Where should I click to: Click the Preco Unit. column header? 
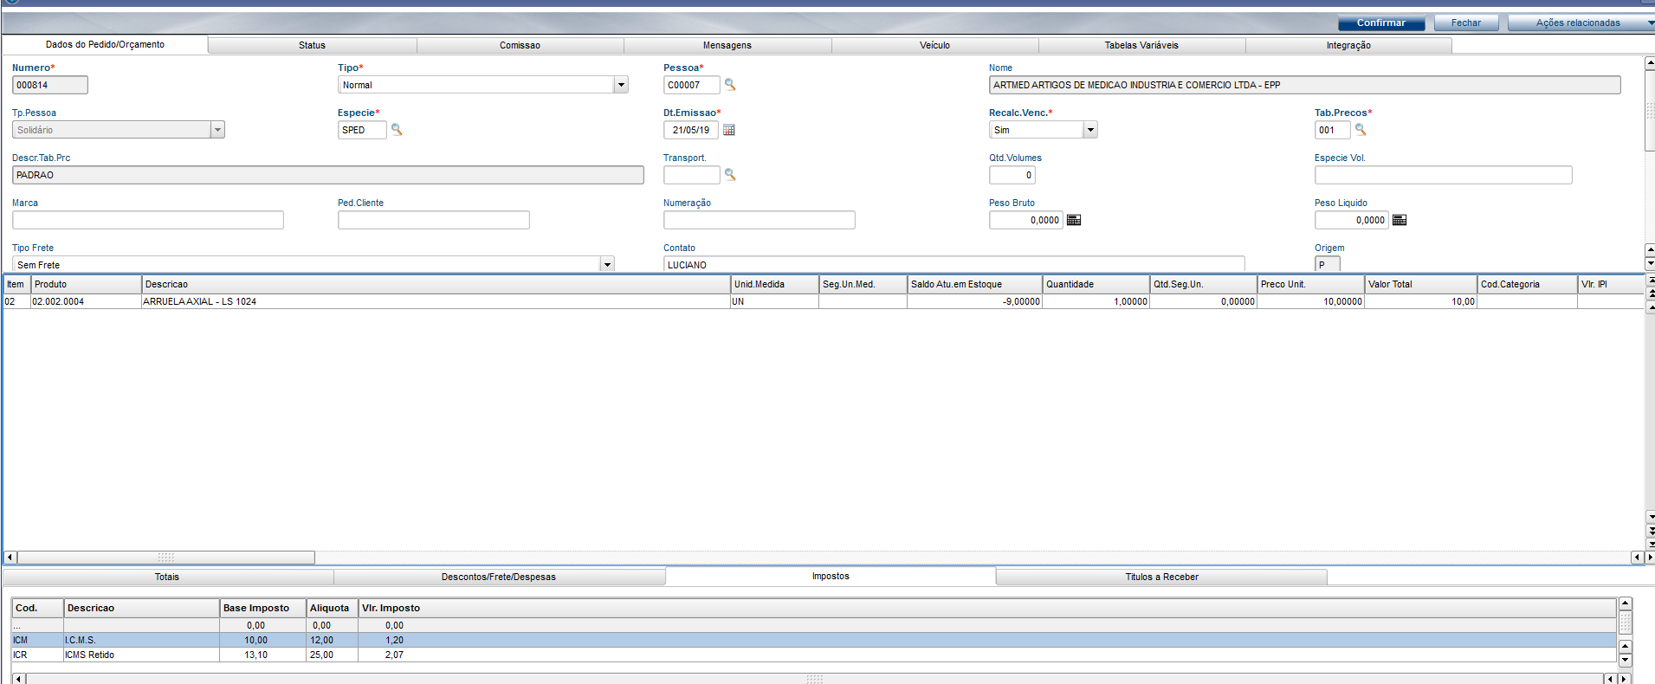tap(1310, 284)
